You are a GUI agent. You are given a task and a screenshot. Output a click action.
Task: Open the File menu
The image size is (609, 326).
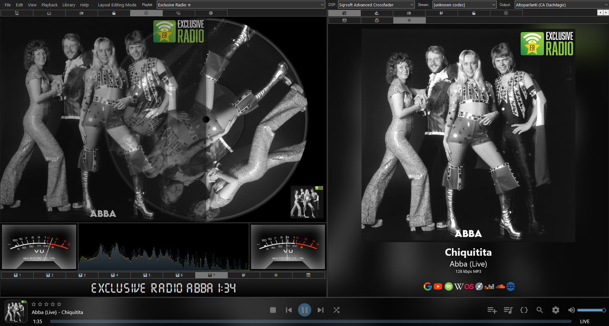(8, 5)
